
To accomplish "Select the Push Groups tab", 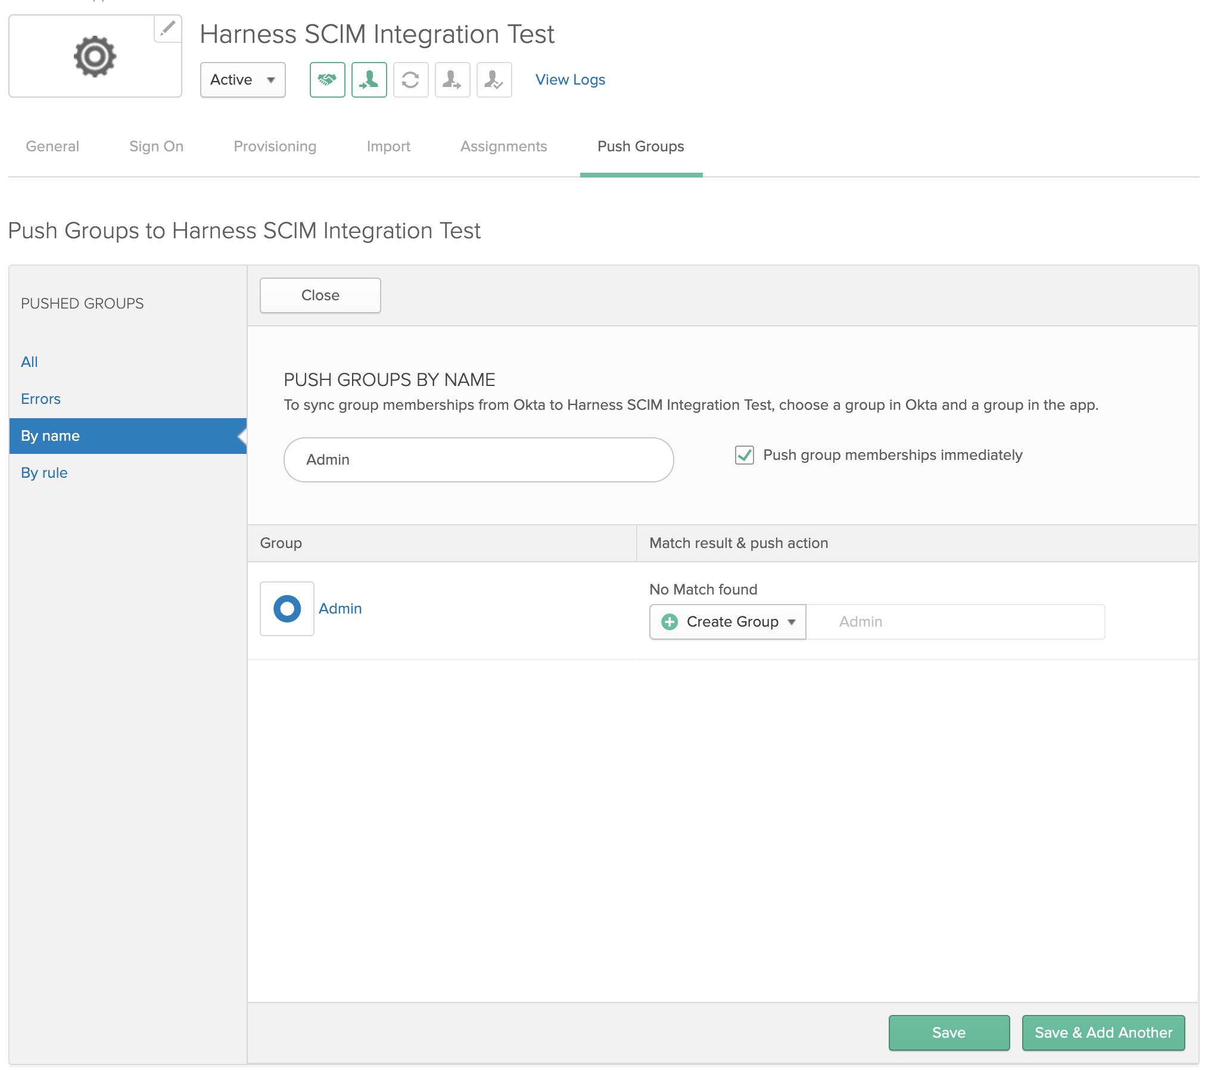I will (641, 147).
